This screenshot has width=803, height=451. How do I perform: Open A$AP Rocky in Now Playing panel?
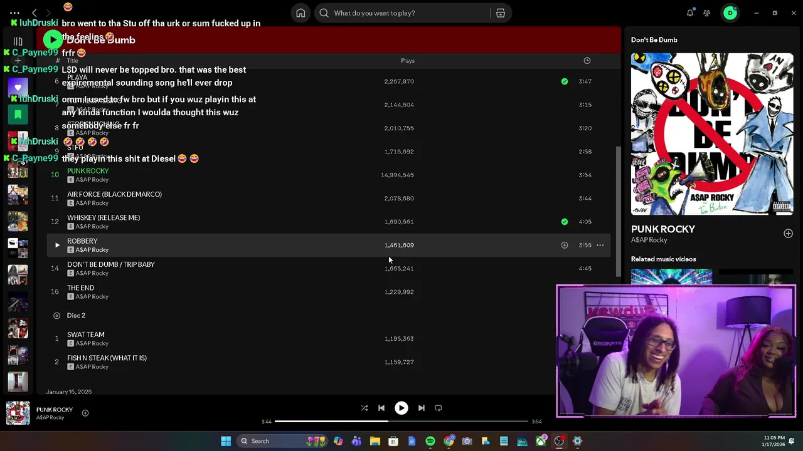[649, 240]
